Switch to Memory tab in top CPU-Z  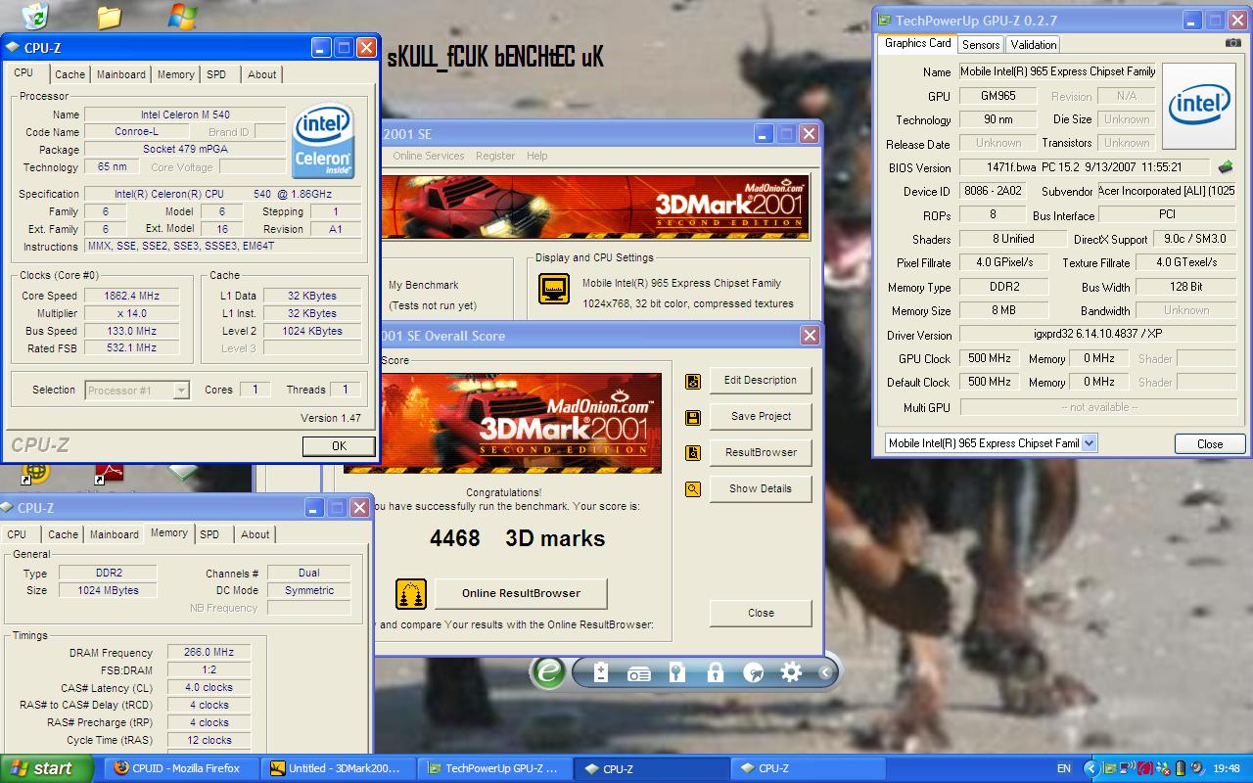175,74
